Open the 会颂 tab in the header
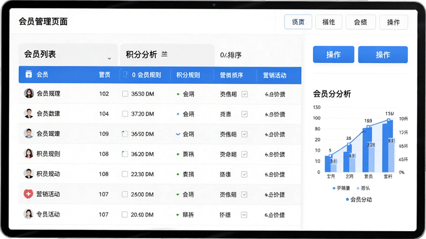This screenshot has width=426, height=239. [361, 22]
